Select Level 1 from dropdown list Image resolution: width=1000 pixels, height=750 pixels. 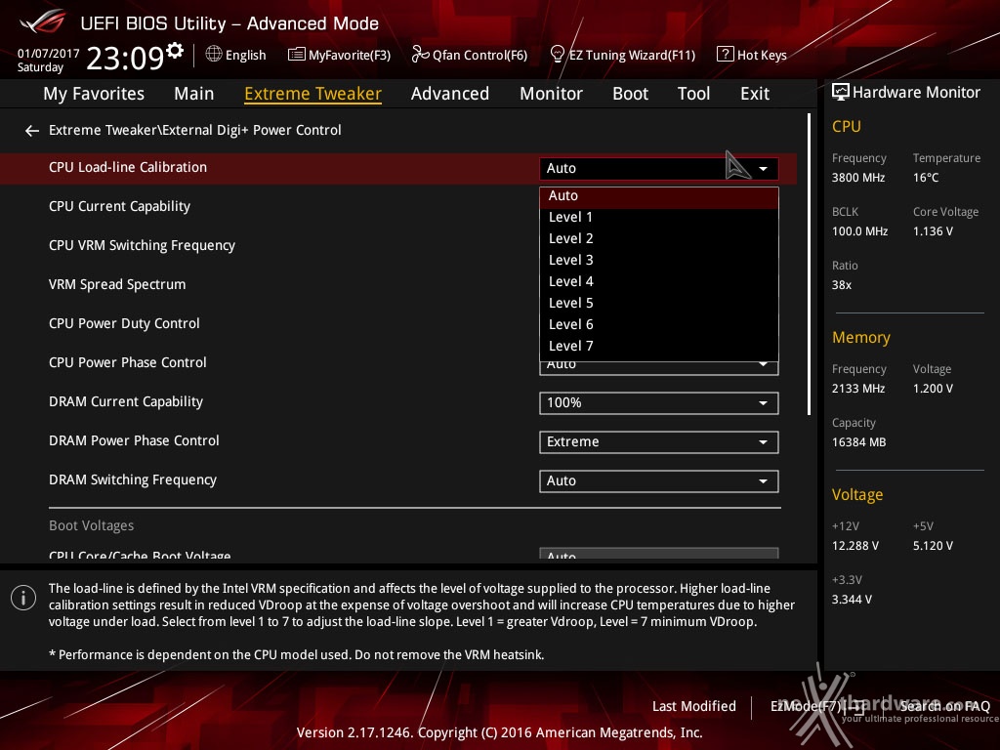(659, 218)
